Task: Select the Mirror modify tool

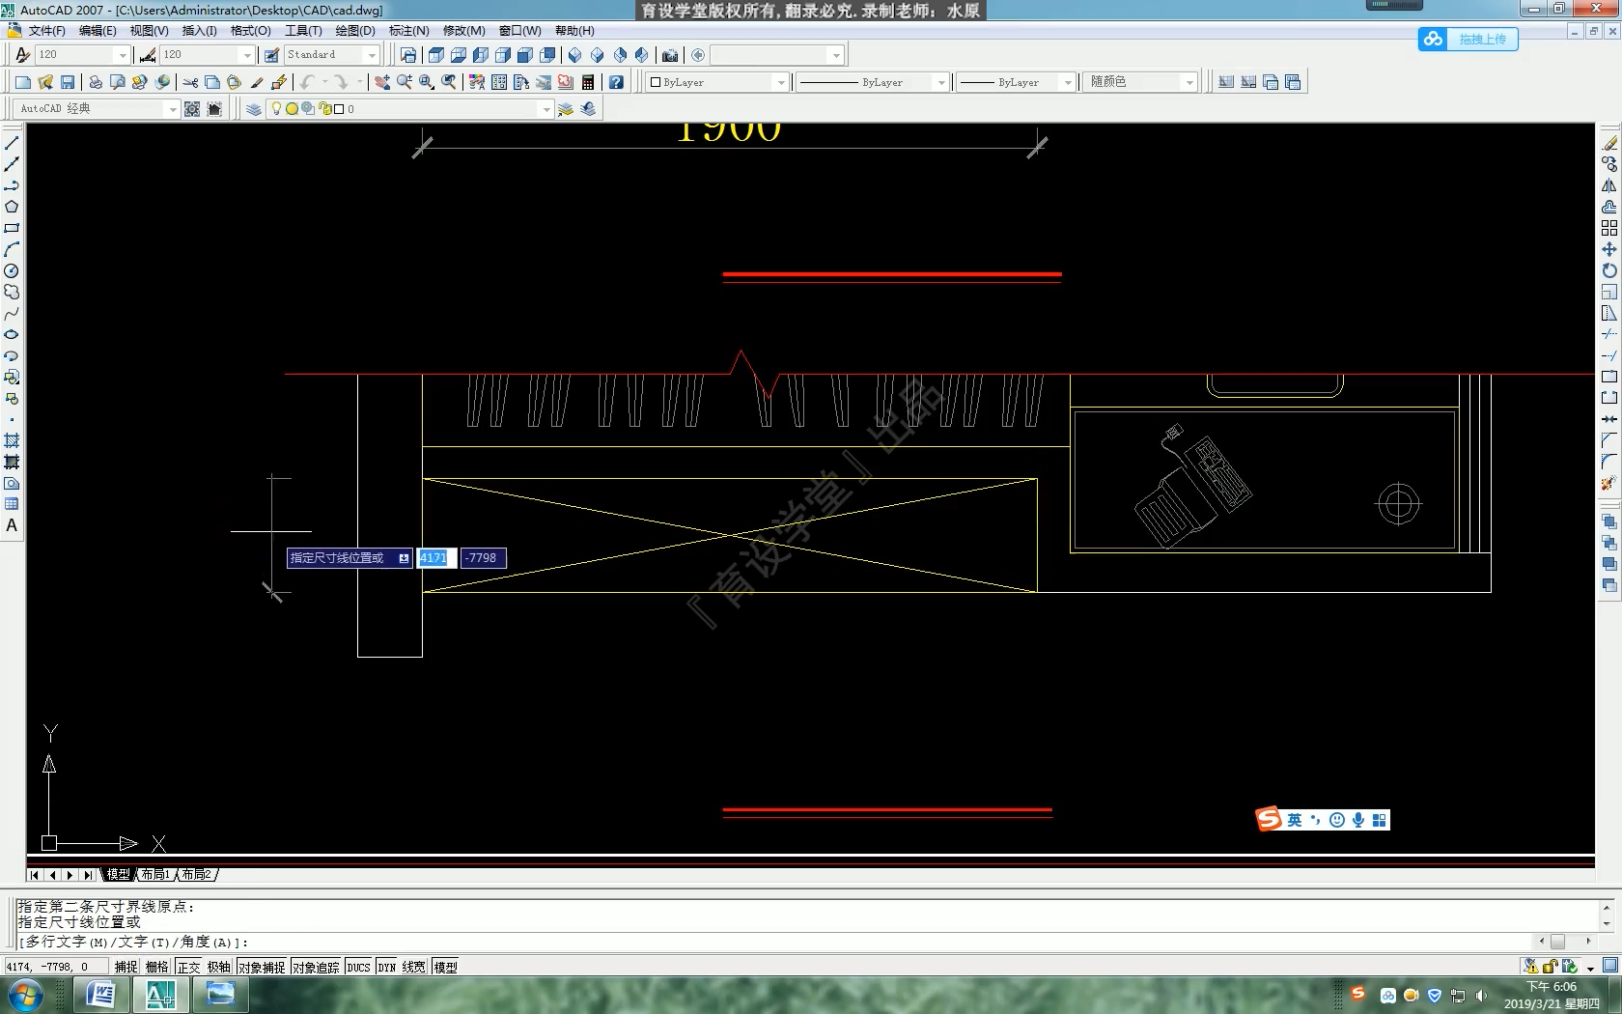Action: (1608, 185)
